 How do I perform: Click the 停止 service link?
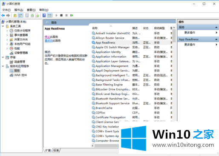(47, 37)
